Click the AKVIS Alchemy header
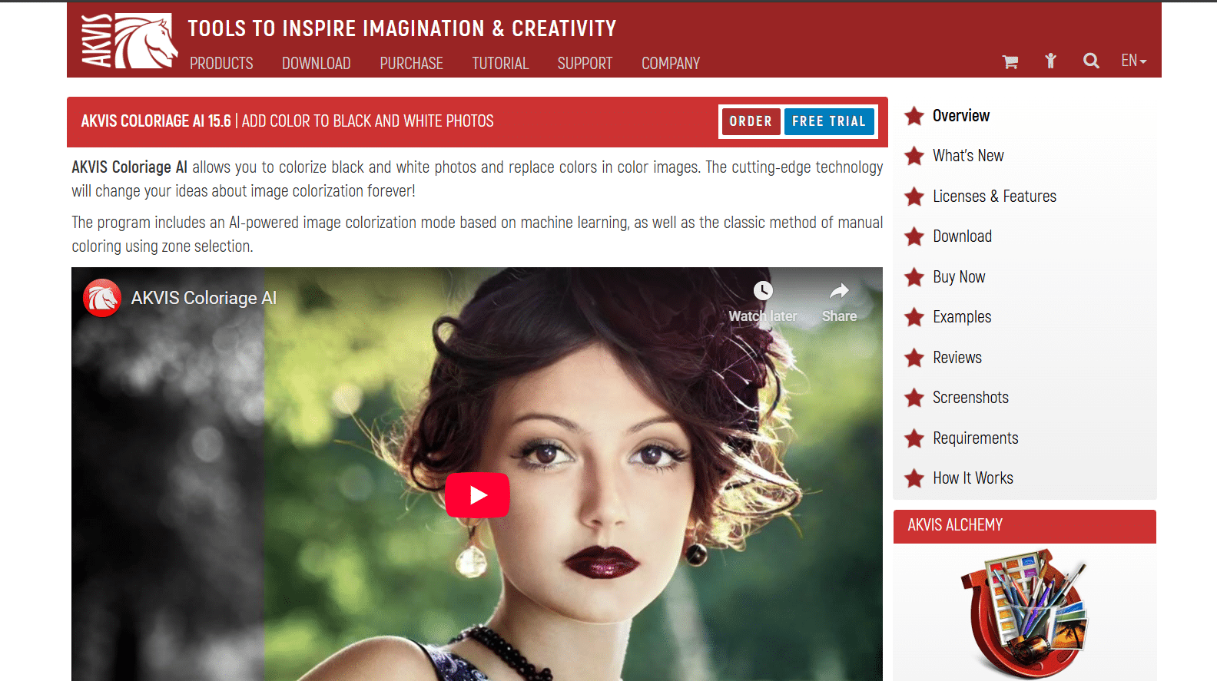This screenshot has height=681, width=1217. [955, 526]
